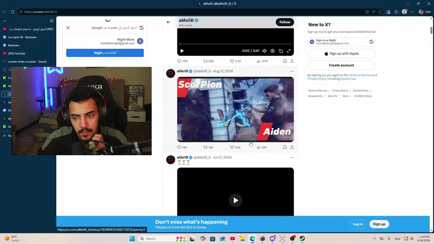Play the video in the top post
434x244 pixels.
pos(182,51)
